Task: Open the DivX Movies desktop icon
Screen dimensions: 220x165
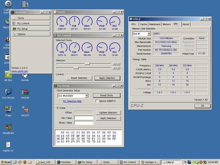Action: tap(8, 94)
